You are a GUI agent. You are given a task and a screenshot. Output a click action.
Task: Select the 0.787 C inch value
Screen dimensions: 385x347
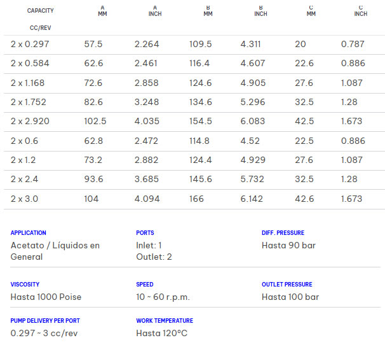(x=353, y=44)
